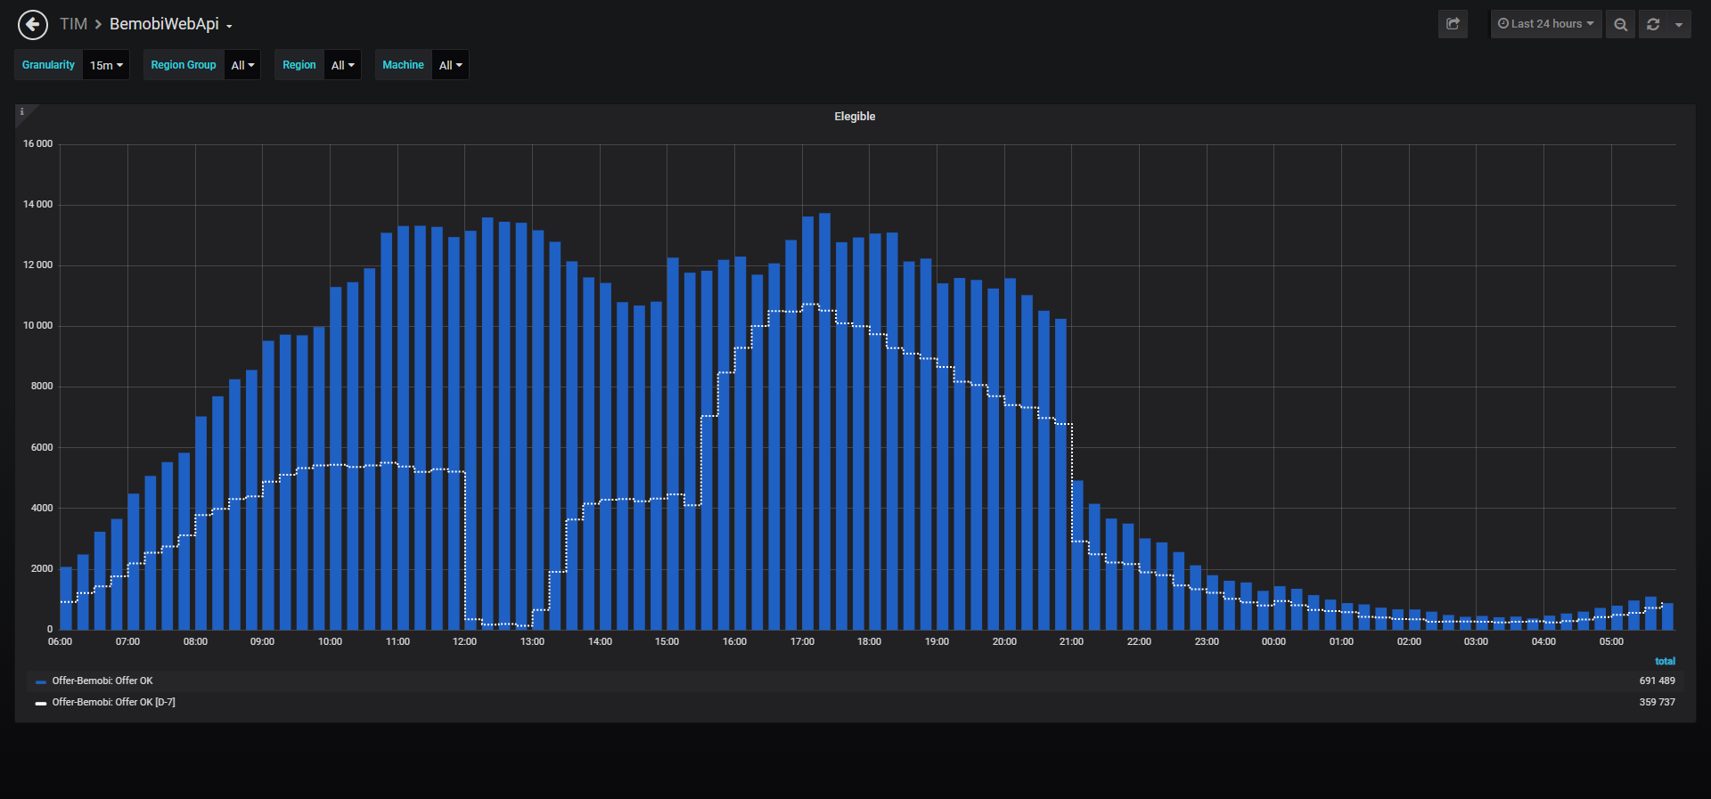Sort legend by the total column header
This screenshot has height=799, width=1711.
[1665, 661]
